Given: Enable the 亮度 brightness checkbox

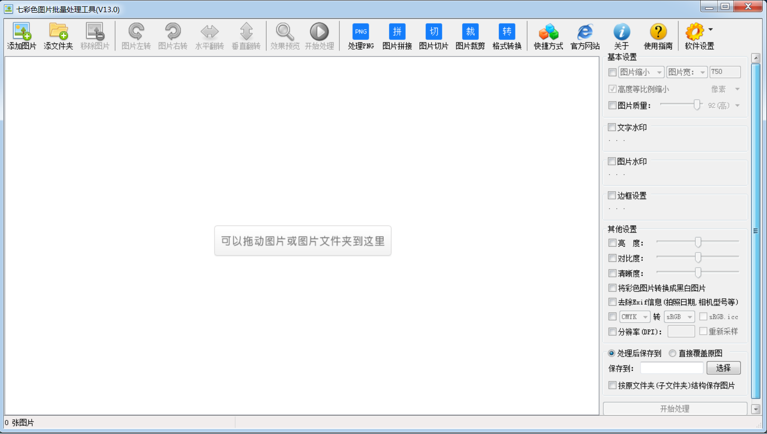Looking at the screenshot, I should click(612, 243).
